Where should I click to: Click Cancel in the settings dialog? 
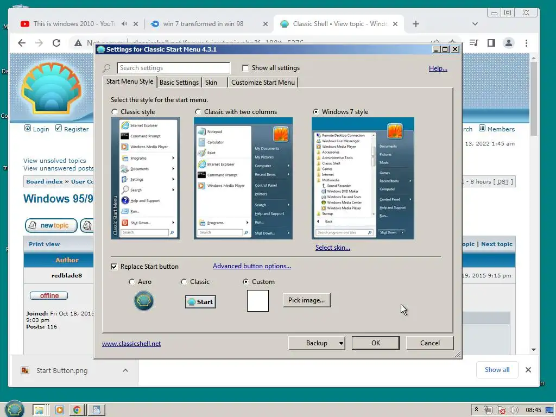(430, 343)
